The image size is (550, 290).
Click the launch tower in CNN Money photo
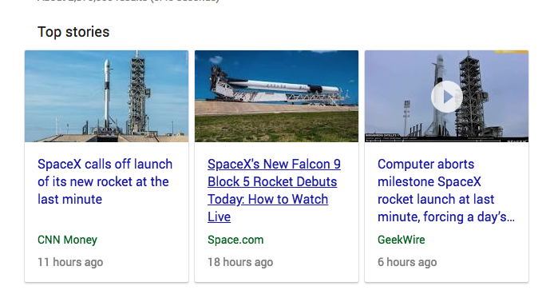coord(137,93)
